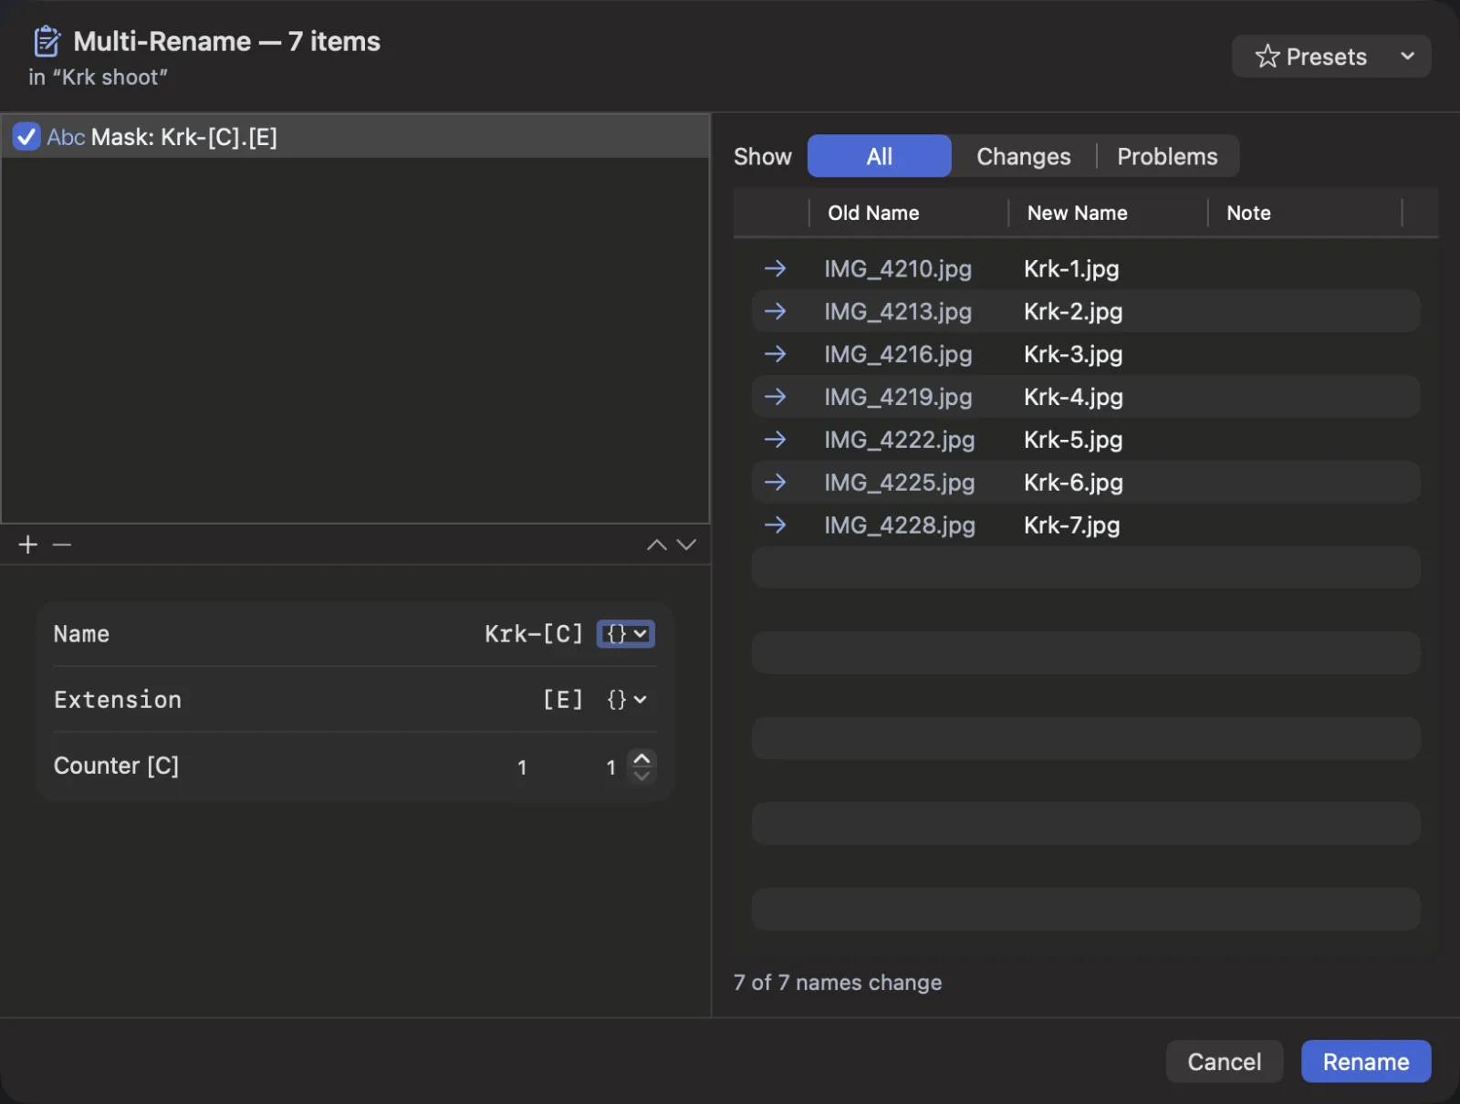Move rule down with the down chevron

(x=687, y=545)
